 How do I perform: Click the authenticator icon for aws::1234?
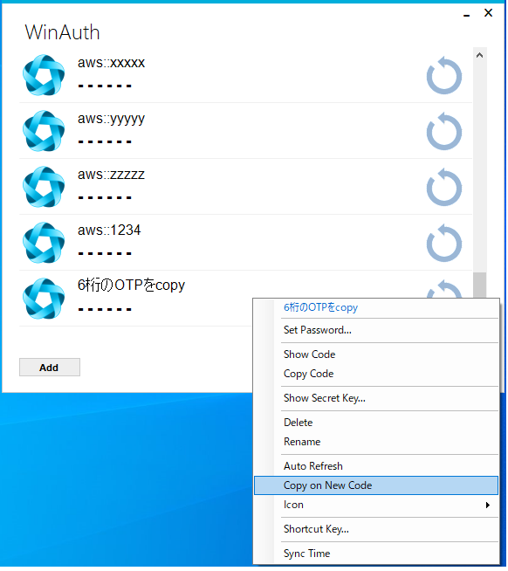pos(44,243)
